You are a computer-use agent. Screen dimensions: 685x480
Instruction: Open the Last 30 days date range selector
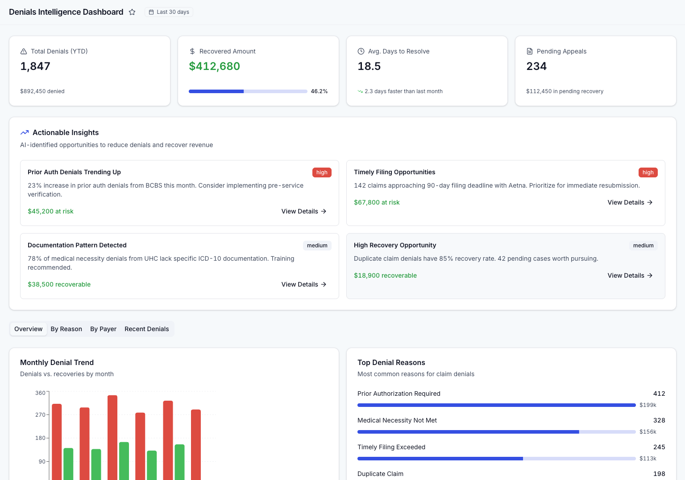[x=169, y=12]
